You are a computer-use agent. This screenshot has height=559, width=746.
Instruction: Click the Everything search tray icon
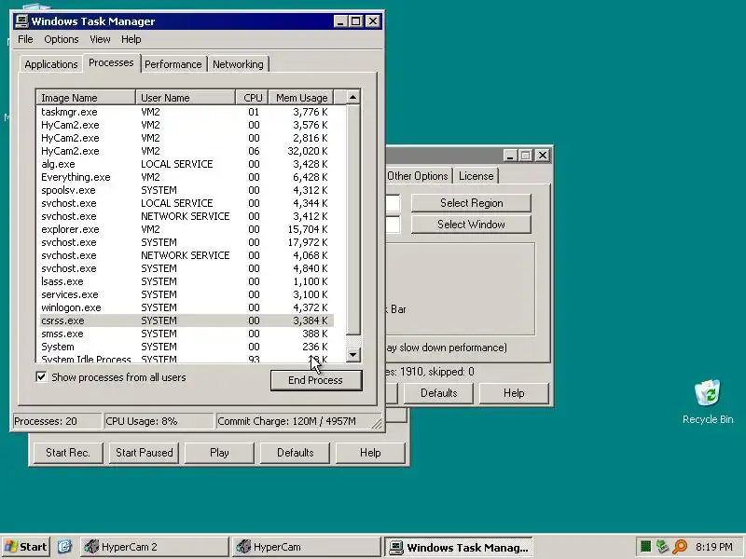680,547
